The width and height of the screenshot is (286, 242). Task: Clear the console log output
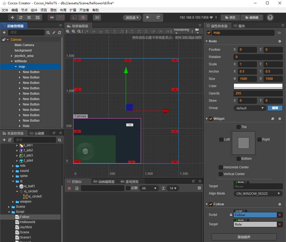(x=69, y=188)
